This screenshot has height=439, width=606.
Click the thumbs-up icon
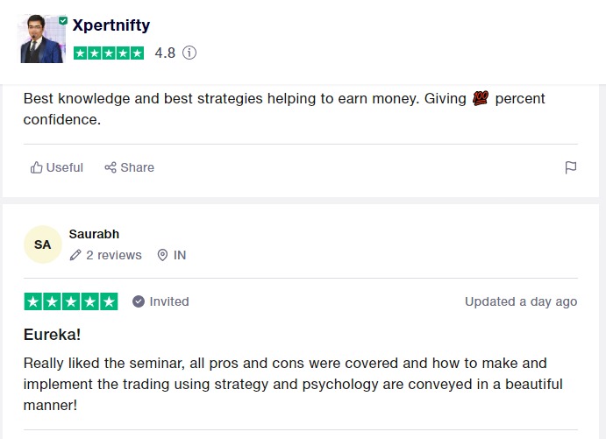click(x=37, y=167)
